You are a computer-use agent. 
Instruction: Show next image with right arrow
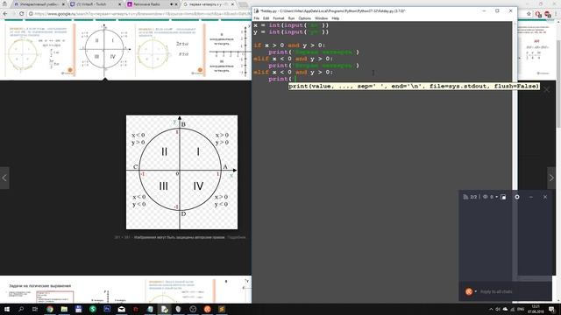click(x=551, y=178)
